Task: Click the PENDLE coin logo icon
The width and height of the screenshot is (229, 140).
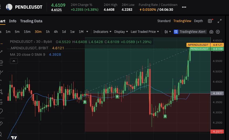Action: pyautogui.click(x=9, y=7)
